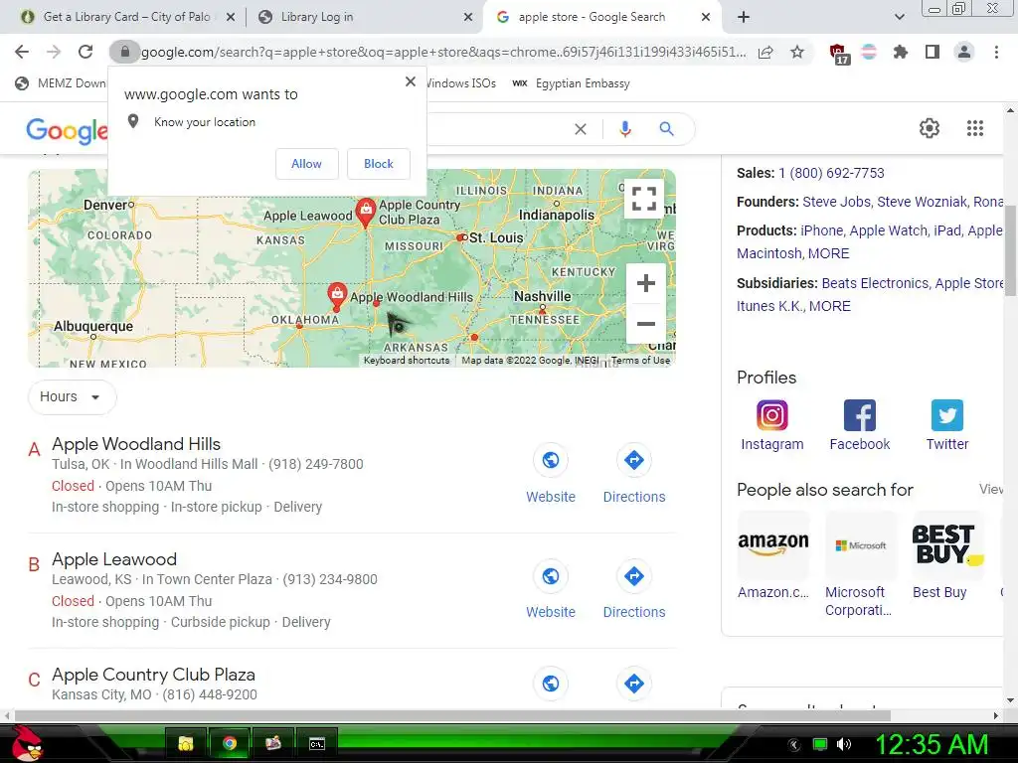Open the Apple Leawood listing
1018x763 pixels.
[114, 559]
